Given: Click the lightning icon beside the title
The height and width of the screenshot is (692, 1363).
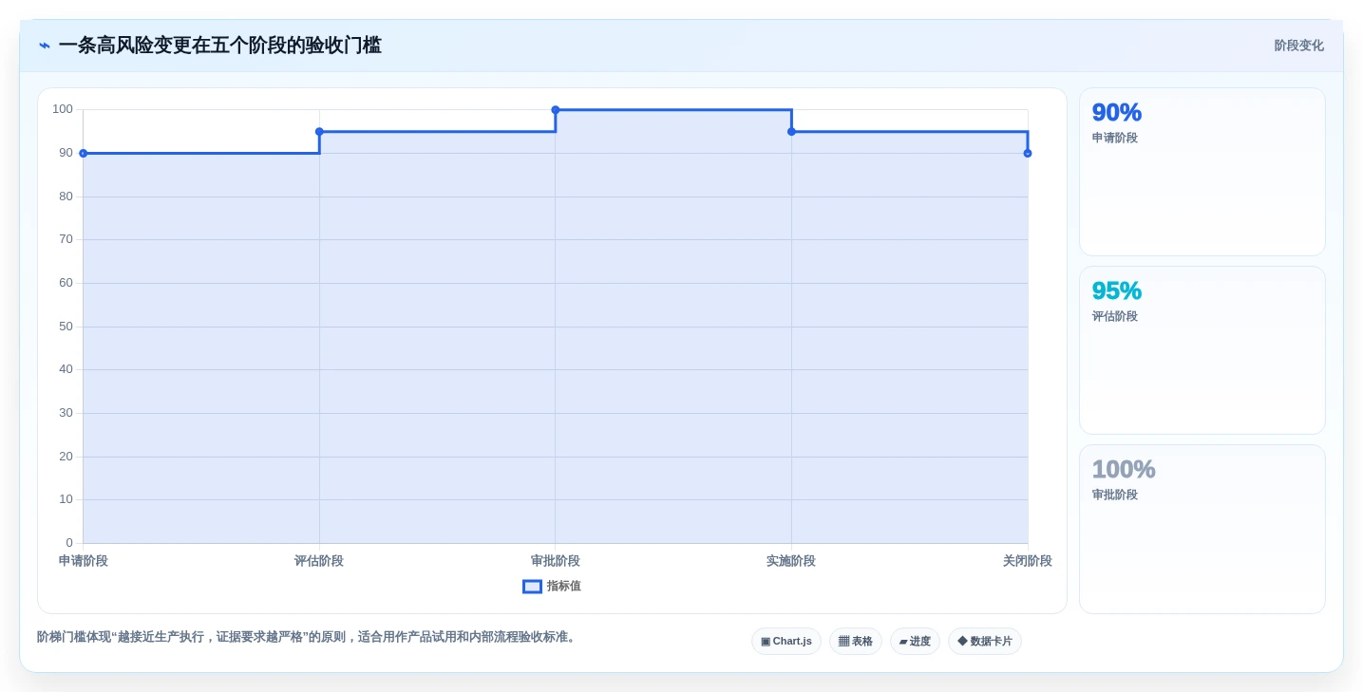Looking at the screenshot, I should (x=45, y=46).
